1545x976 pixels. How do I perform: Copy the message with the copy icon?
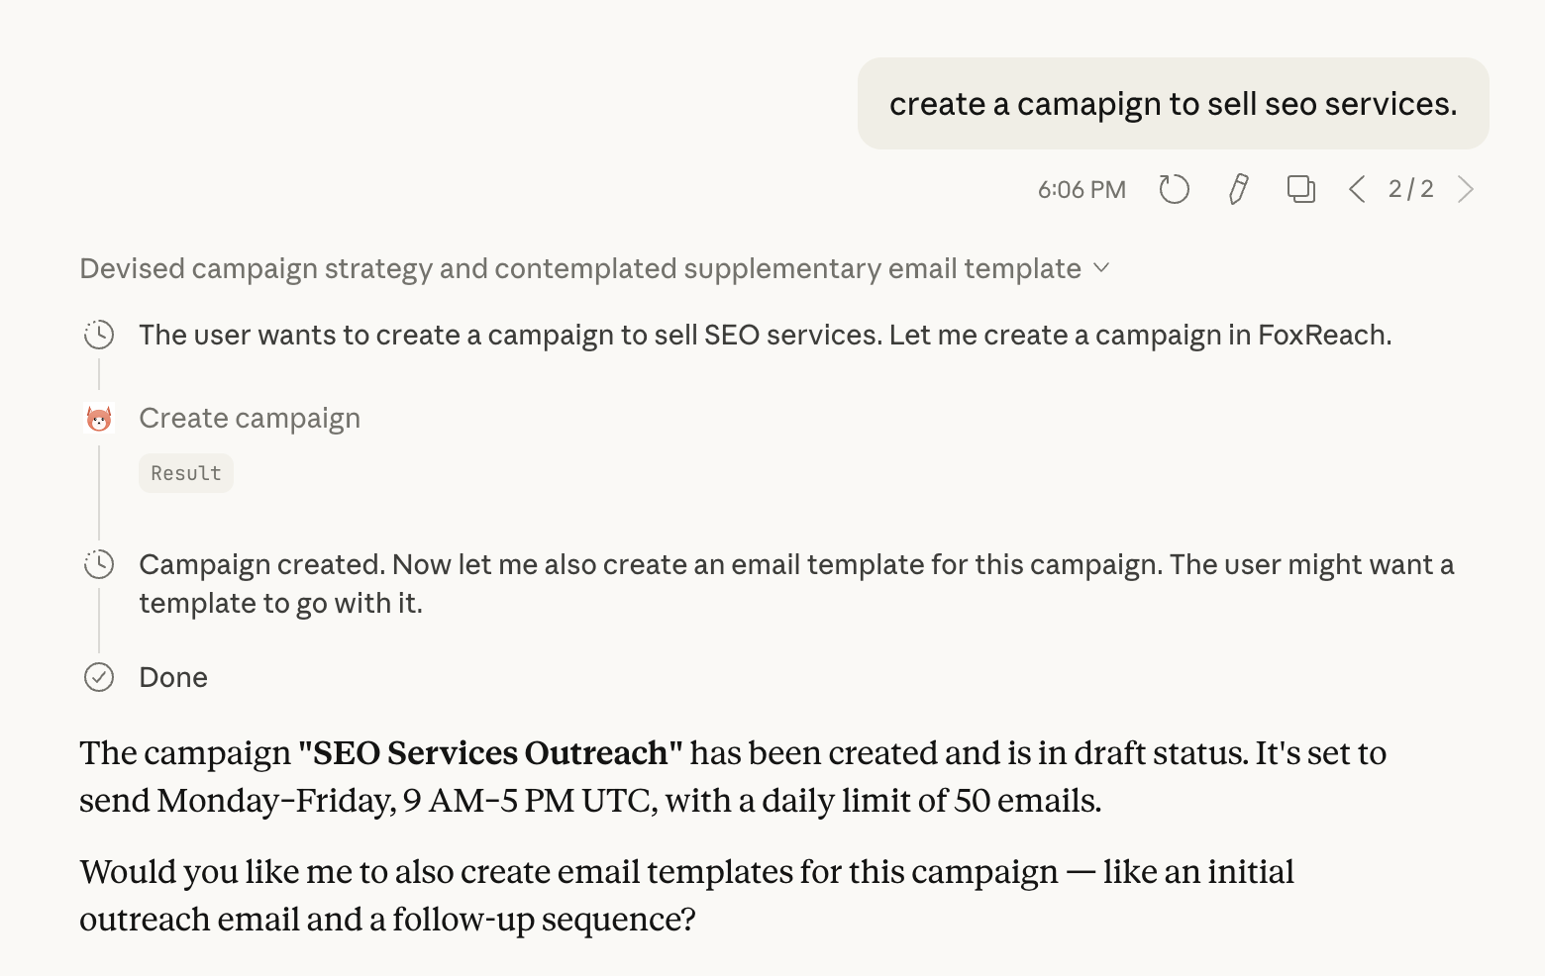(1300, 188)
